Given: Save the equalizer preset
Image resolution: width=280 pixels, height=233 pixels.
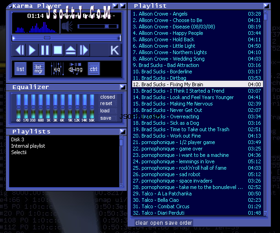Looking at the screenshot, I should [108, 118].
